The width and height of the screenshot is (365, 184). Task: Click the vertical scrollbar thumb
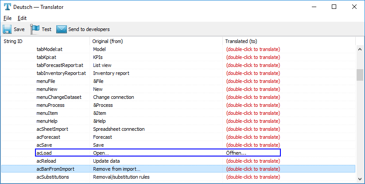click(360, 74)
